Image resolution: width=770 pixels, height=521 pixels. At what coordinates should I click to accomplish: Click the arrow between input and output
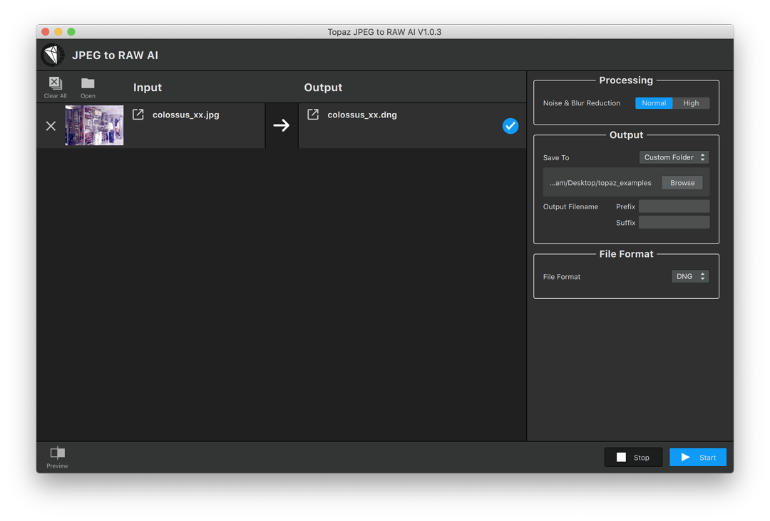tap(282, 125)
